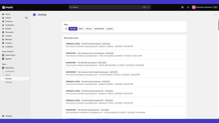Open Dashboard under Multi Sync
The width and height of the screenshot is (219, 123).
click(x=10, y=71)
